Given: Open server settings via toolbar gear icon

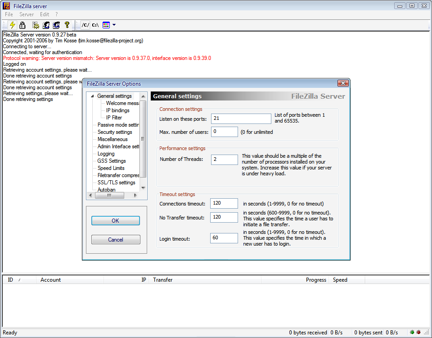Looking at the screenshot, I should [x=36, y=25].
